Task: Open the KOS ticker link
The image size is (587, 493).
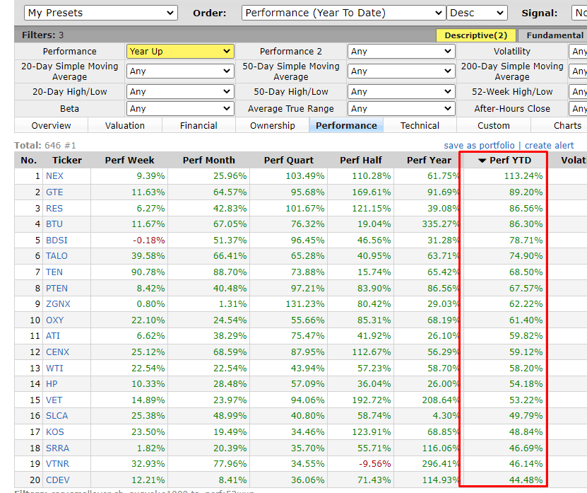Action: click(x=55, y=432)
